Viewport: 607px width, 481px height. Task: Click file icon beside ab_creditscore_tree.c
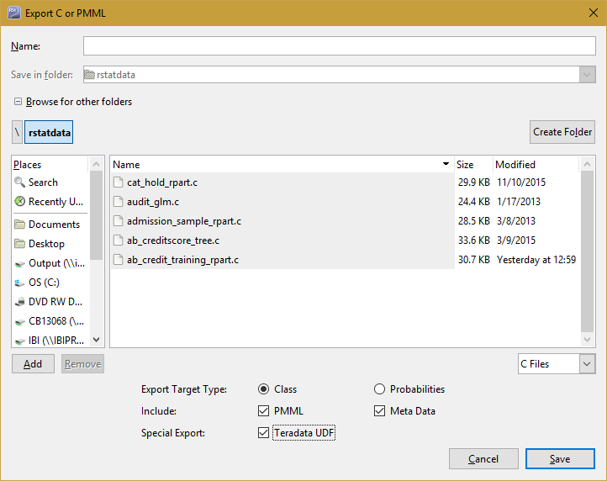coord(118,240)
